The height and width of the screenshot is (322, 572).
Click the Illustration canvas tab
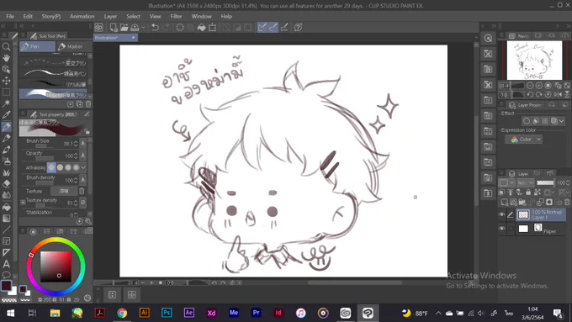pyautogui.click(x=115, y=38)
